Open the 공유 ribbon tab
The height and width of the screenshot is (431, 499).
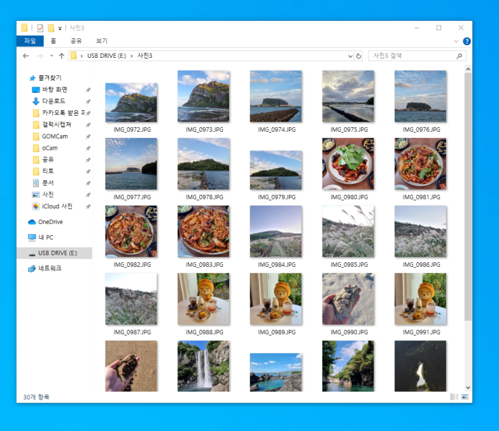[76, 41]
